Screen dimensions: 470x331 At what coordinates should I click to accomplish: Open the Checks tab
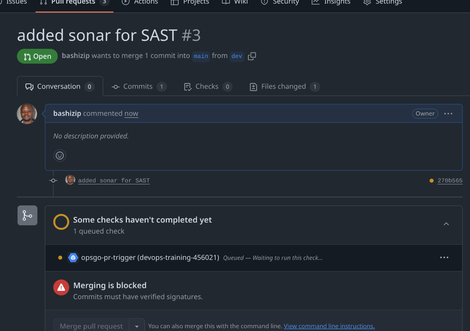(x=208, y=87)
